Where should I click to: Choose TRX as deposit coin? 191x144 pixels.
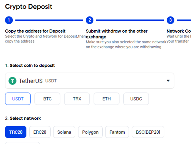coord(77,99)
